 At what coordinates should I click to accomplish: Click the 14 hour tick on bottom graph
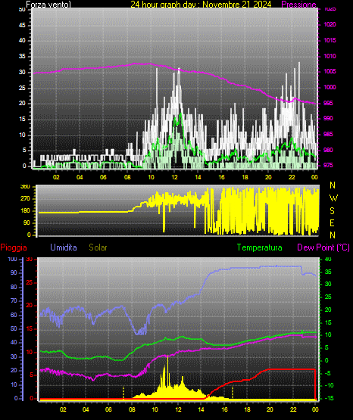pos(201,409)
